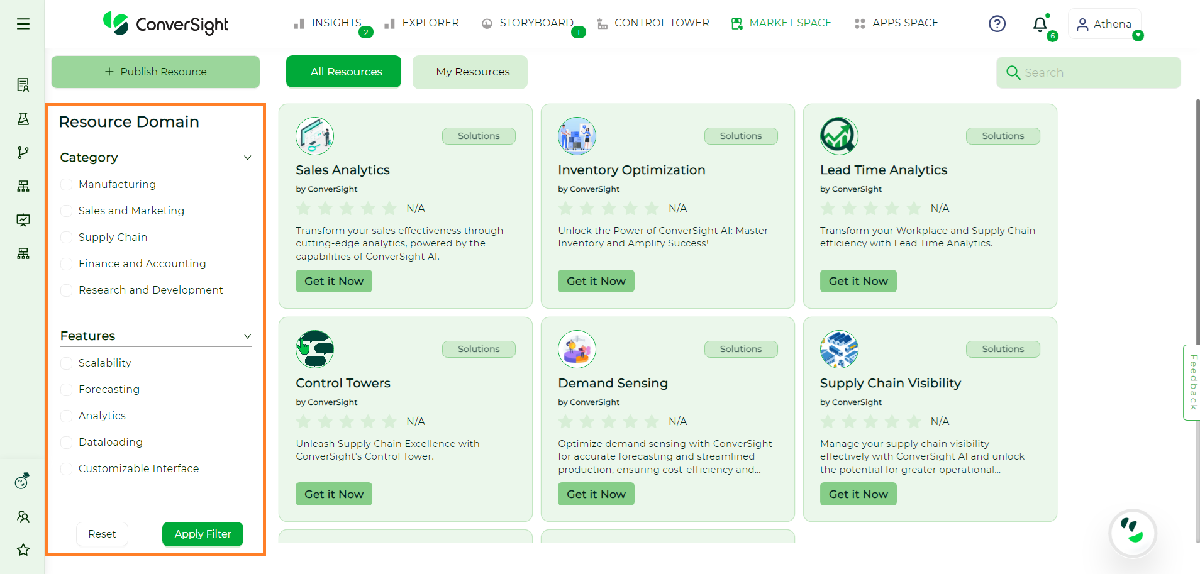Click the Publish Resource button
1200x574 pixels.
click(155, 72)
